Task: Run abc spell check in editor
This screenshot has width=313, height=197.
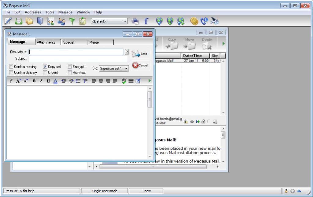Action: [124, 81]
